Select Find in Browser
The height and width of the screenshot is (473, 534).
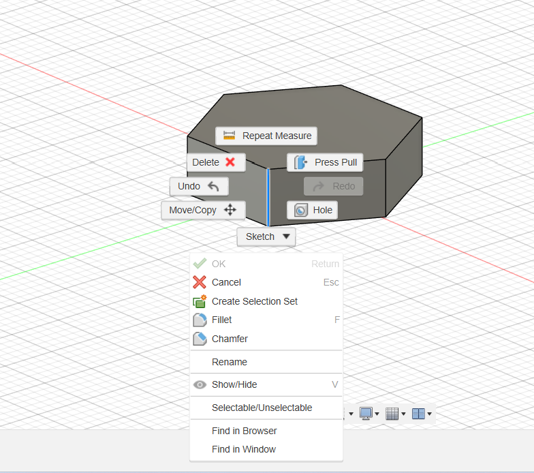coord(266,431)
